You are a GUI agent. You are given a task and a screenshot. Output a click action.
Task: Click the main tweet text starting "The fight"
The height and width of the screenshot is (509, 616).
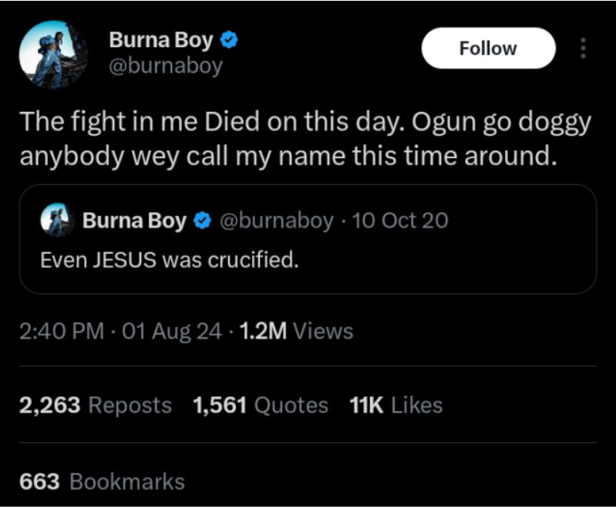pyautogui.click(x=305, y=139)
